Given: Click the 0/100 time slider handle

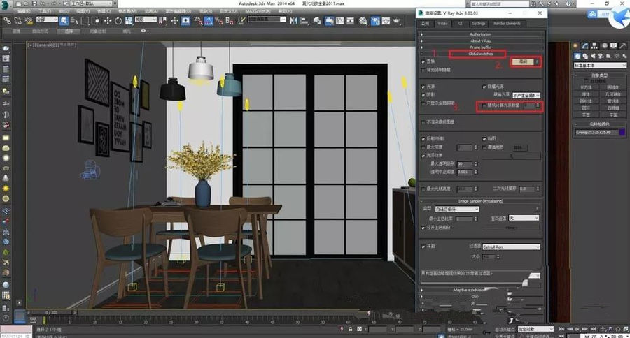Looking at the screenshot, I should click(x=51, y=312).
